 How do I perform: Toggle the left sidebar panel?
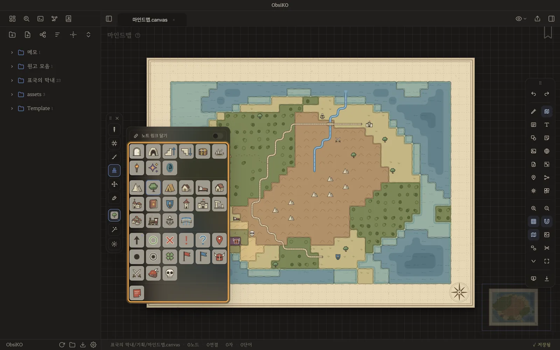(109, 19)
